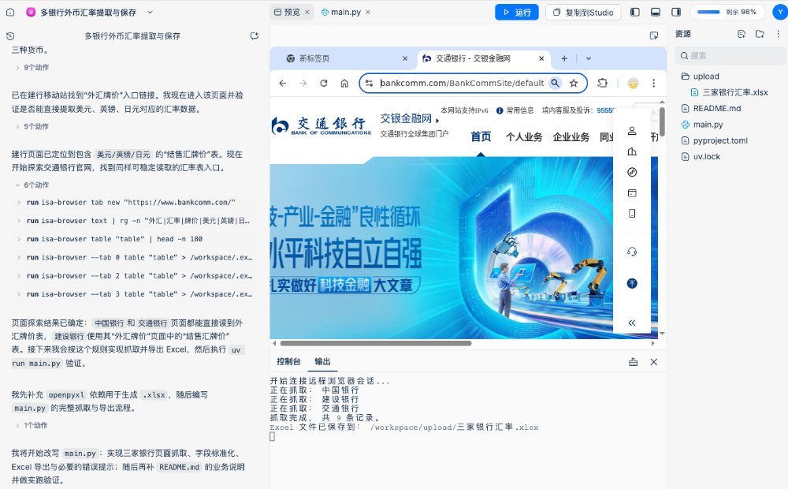Click the bankcomm.com URL address field

[462, 83]
